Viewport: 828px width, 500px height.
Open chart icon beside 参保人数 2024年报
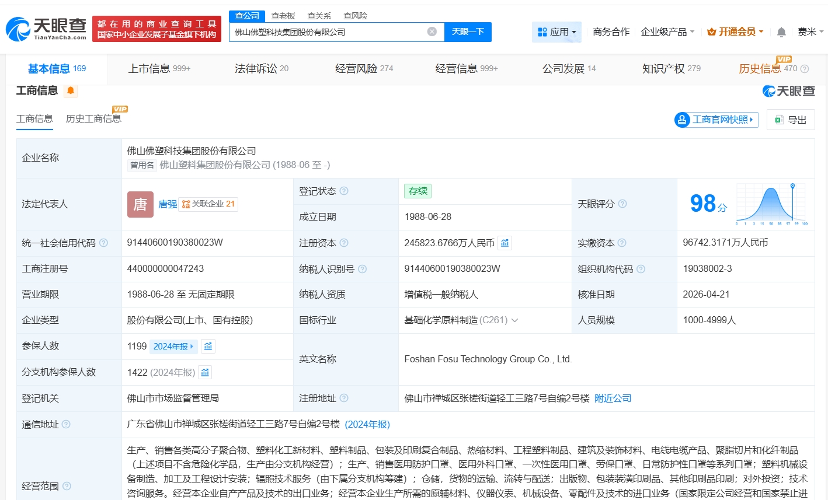coord(208,346)
